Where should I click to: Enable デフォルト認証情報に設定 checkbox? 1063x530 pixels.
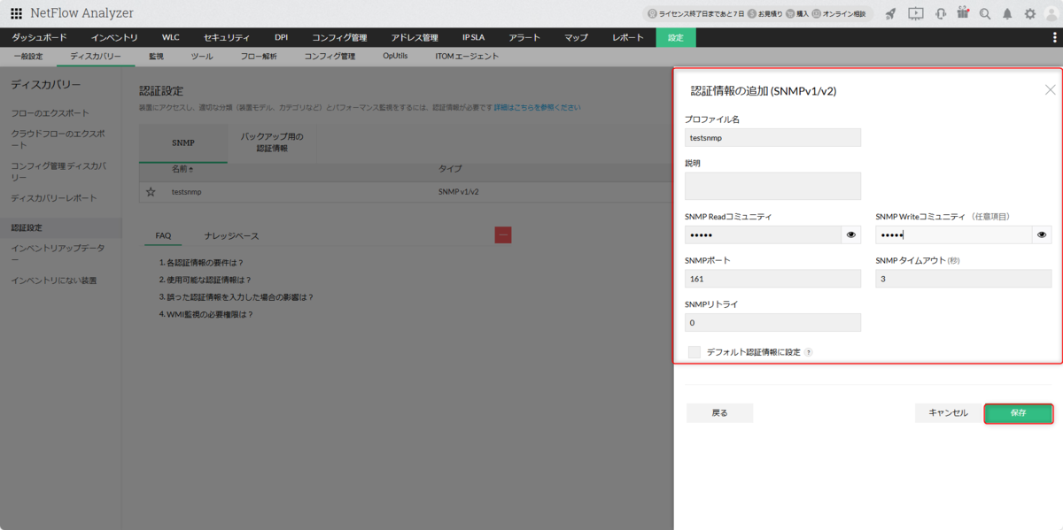(x=694, y=352)
